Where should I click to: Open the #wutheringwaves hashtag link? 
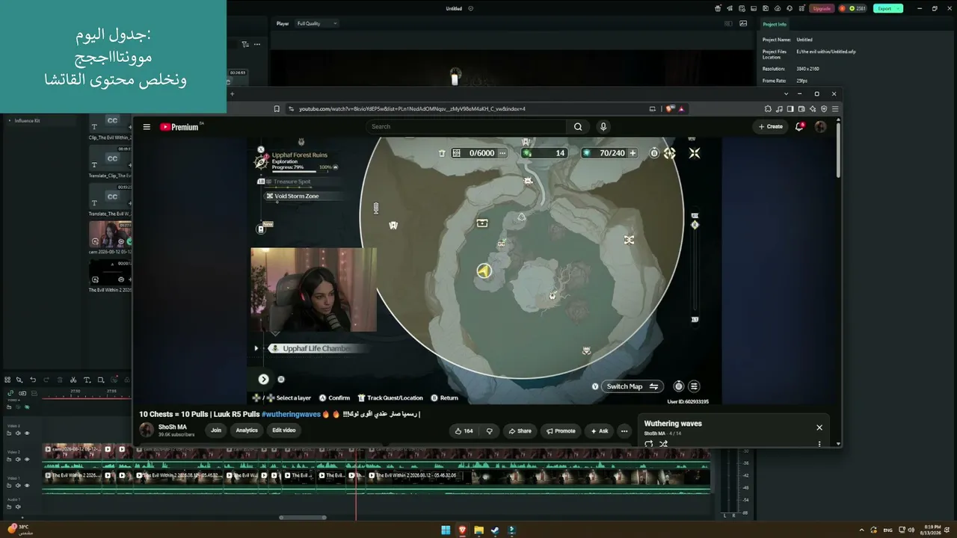pyautogui.click(x=291, y=414)
